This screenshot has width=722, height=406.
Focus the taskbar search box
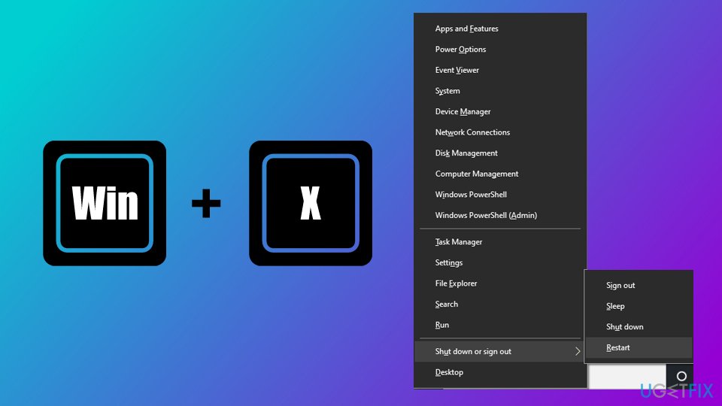pyautogui.click(x=627, y=376)
